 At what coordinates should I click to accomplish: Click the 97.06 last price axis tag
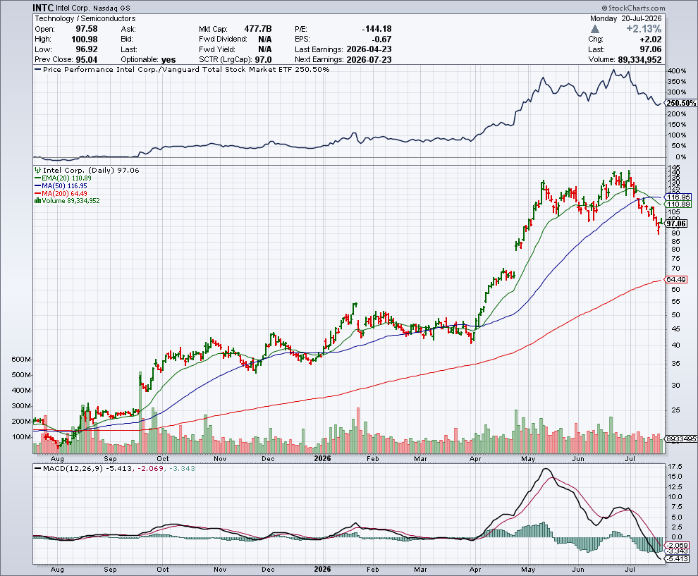(676, 224)
